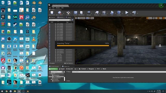The height and width of the screenshot is (93, 166).
Task: Open the Window menu
Action: coord(58,8)
